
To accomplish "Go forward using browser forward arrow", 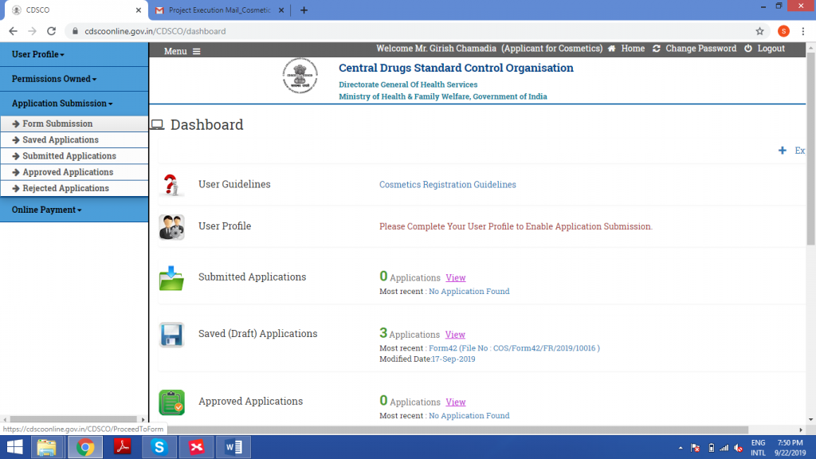I will click(x=32, y=31).
